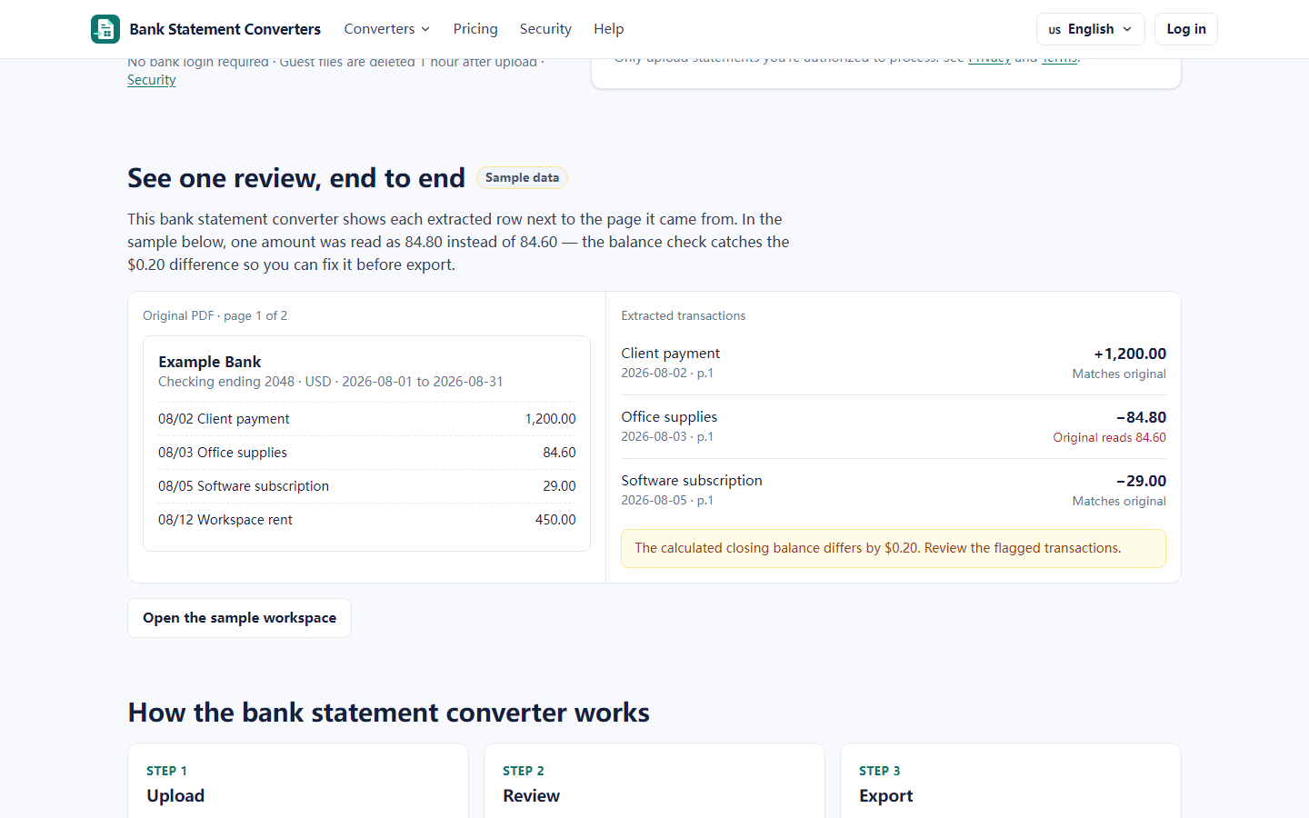Click the Step 2 Review card
This screenshot has width=1309, height=818.
pos(654,781)
